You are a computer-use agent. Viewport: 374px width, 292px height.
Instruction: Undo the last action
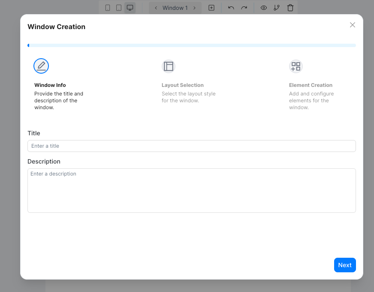(231, 7)
